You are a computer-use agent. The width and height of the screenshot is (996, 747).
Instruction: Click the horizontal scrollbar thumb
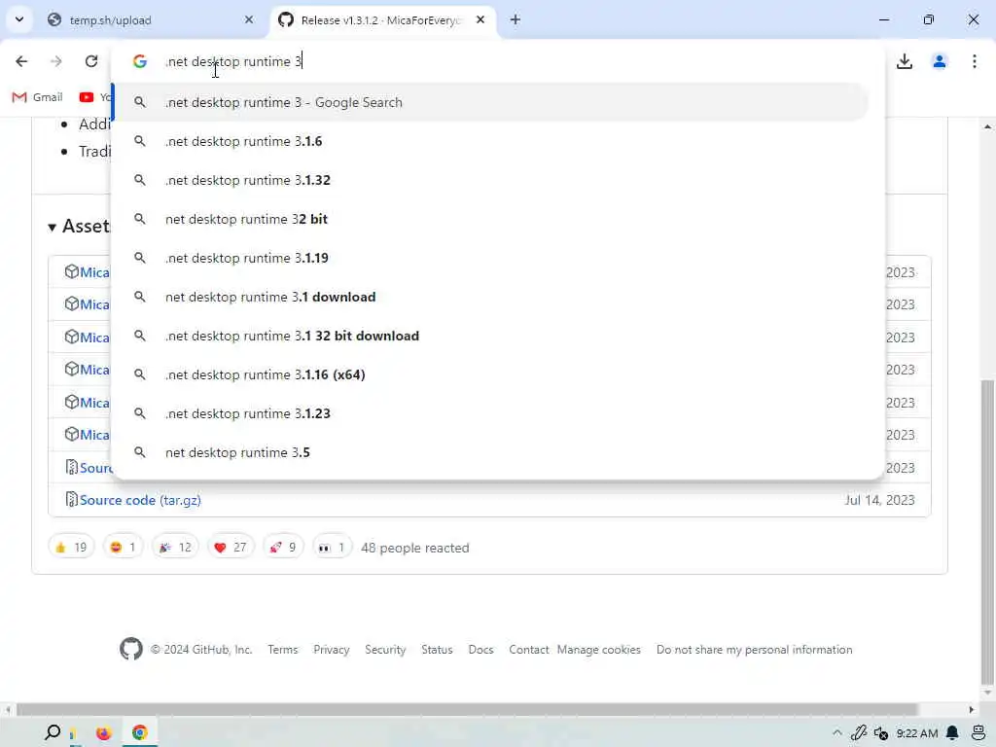tap(467, 709)
